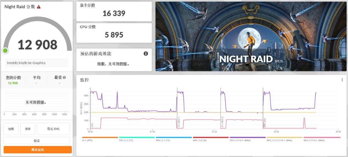Click the main score 12 908

[x=37, y=45]
